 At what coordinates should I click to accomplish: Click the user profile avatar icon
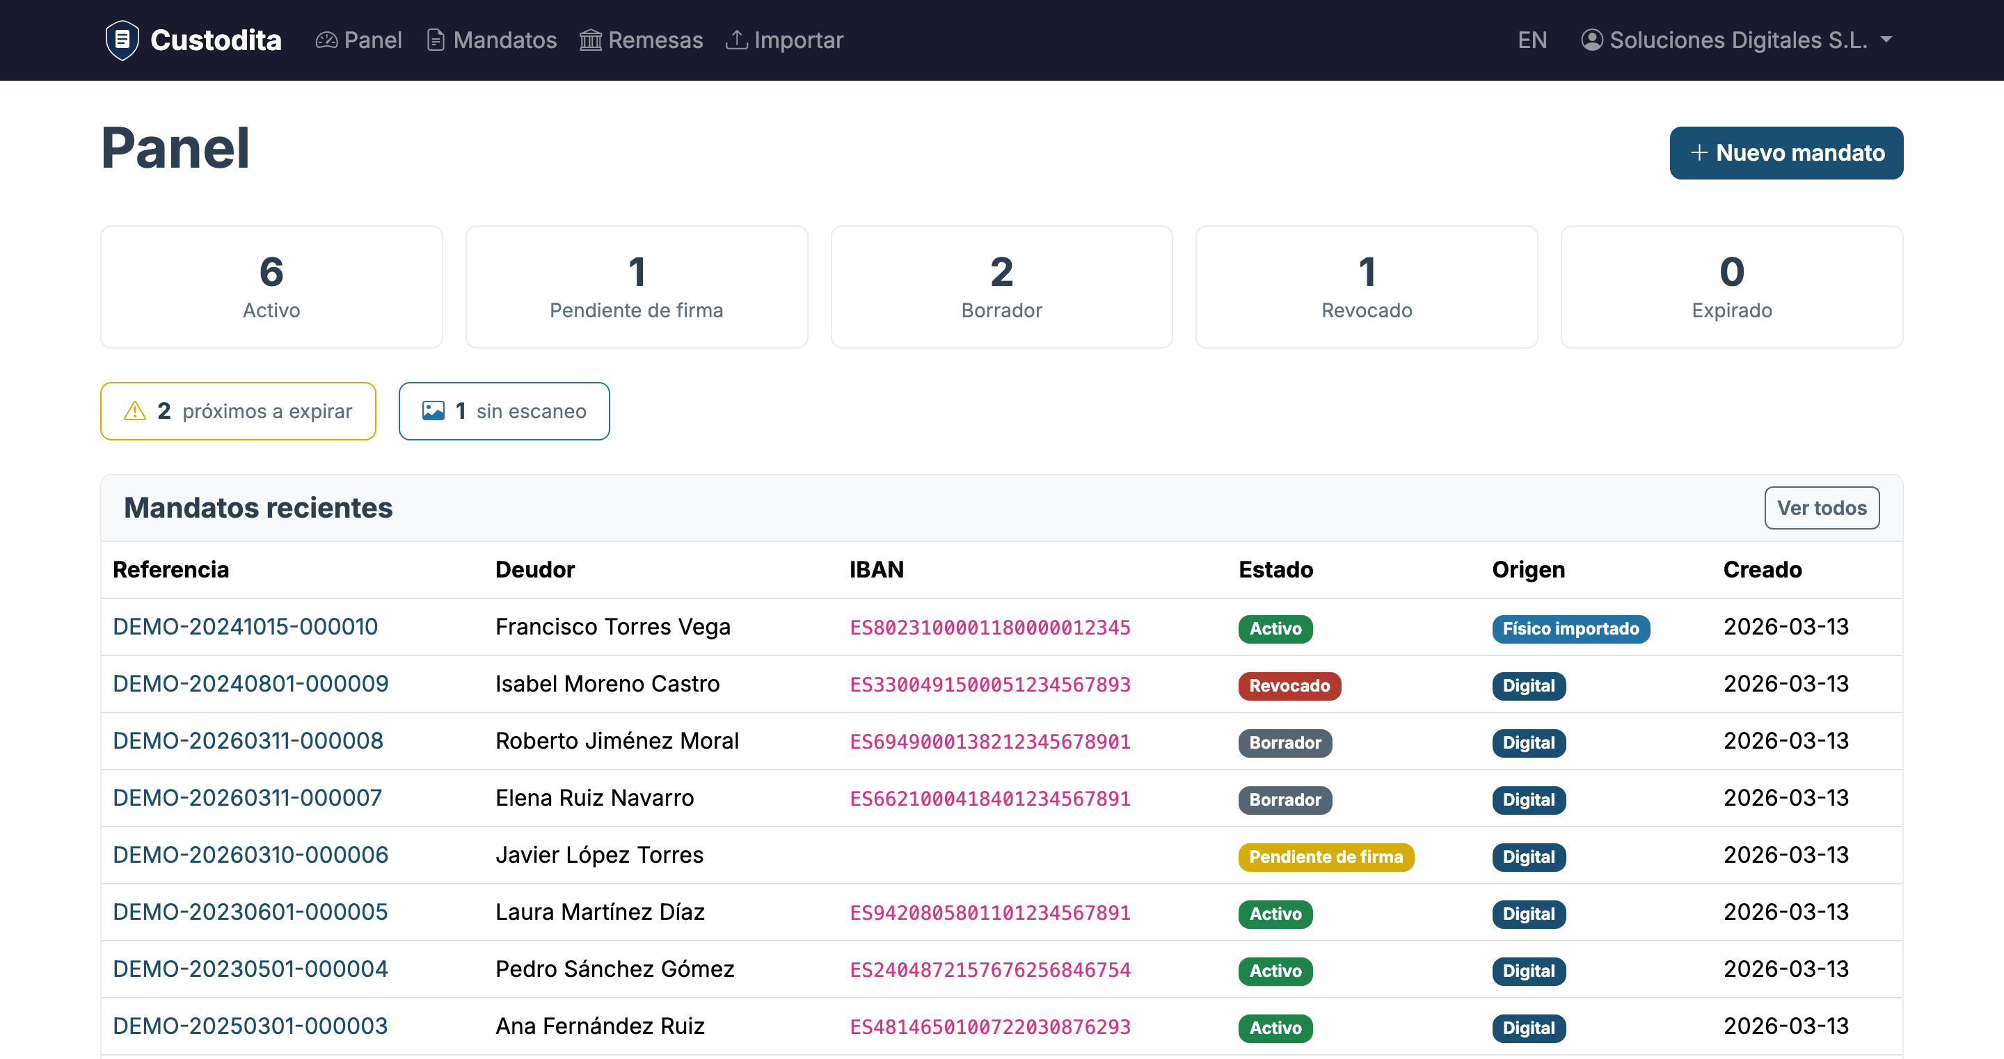(x=1591, y=40)
